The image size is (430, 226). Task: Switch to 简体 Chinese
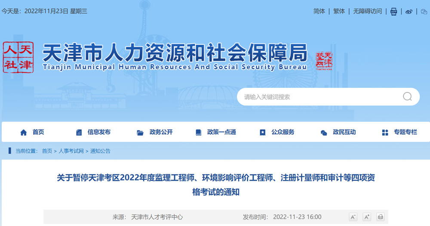319,11
